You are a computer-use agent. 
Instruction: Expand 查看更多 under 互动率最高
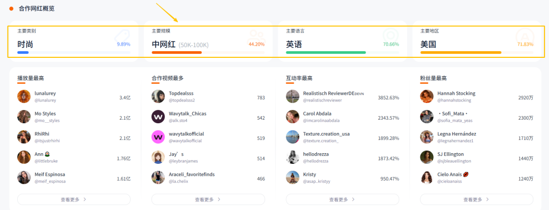[x=342, y=199]
